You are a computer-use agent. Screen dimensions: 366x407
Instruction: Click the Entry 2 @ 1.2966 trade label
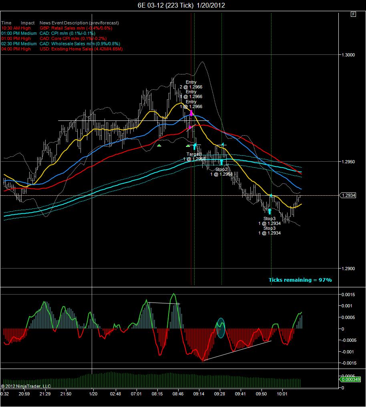pyautogui.click(x=191, y=84)
